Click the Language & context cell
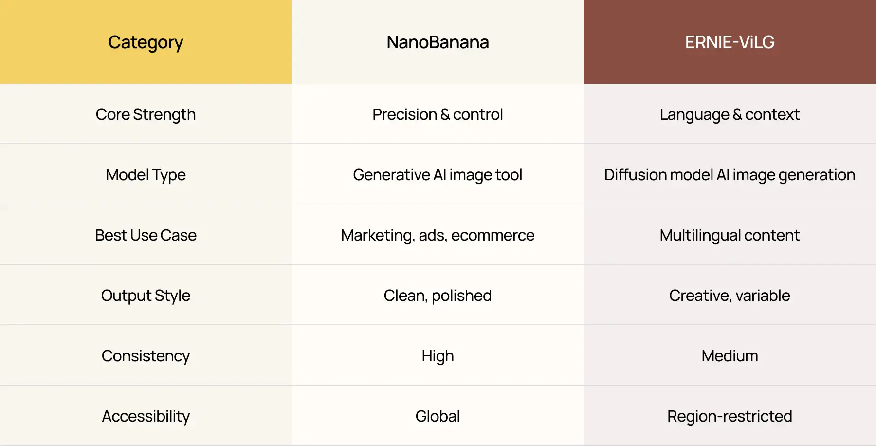This screenshot has height=446, width=876. coord(730,114)
